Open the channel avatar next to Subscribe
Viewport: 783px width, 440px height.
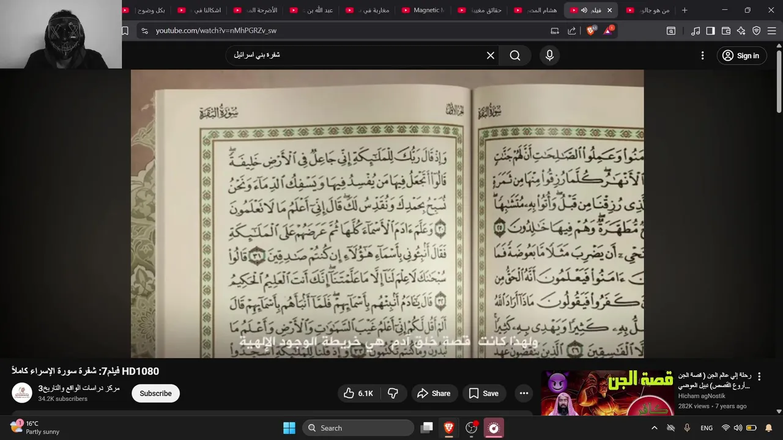click(x=22, y=393)
